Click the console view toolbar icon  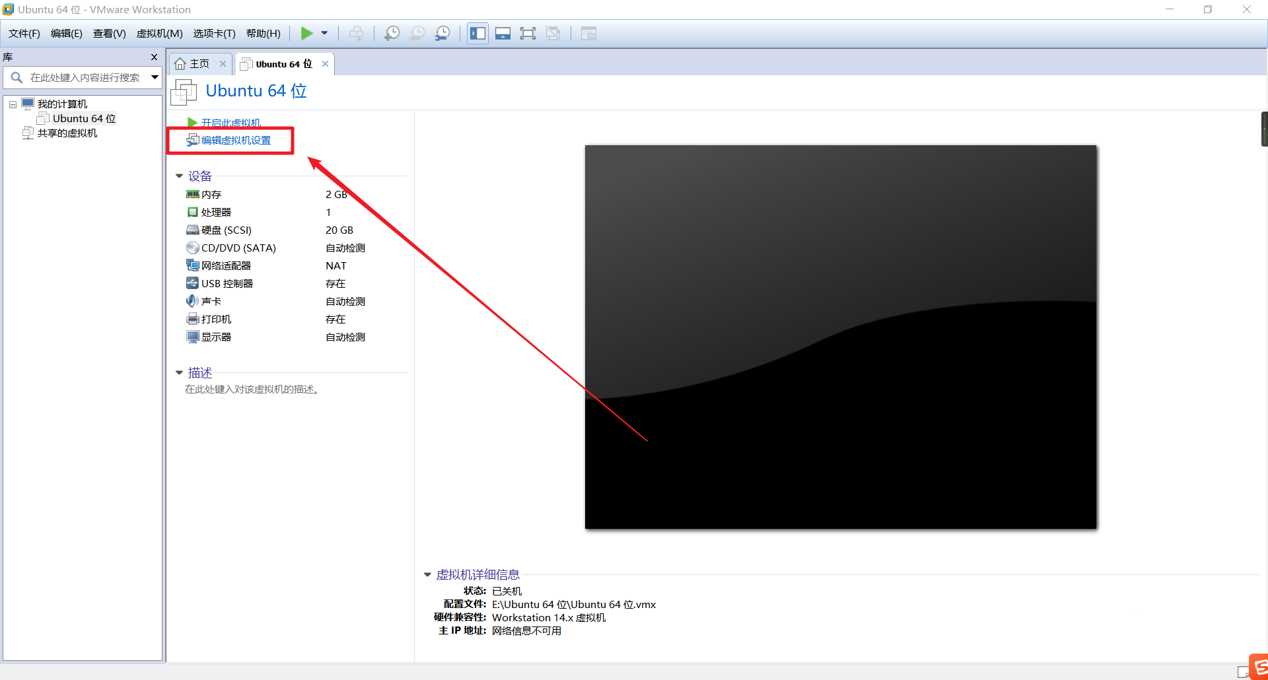click(x=588, y=33)
